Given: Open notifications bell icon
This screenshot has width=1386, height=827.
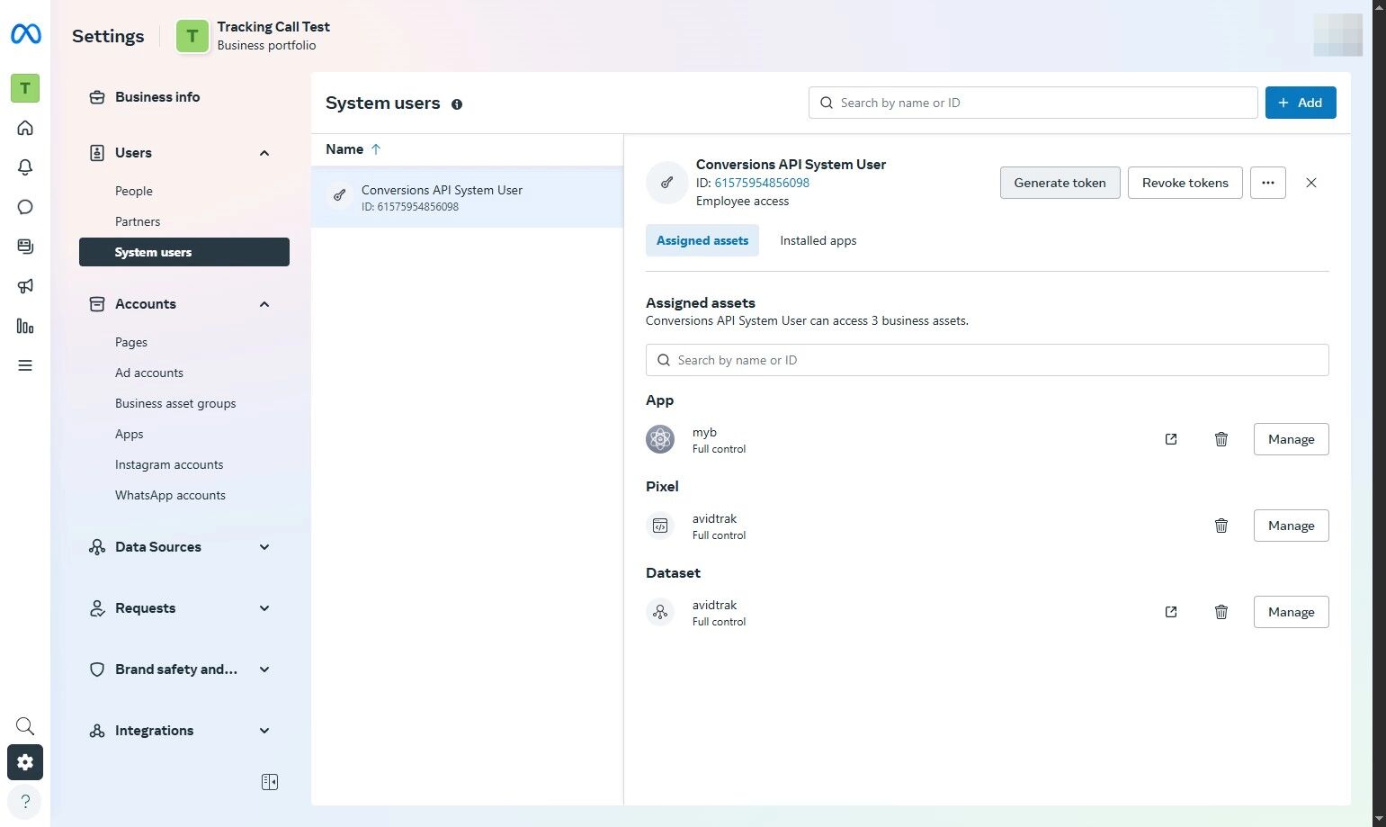Looking at the screenshot, I should [25, 167].
